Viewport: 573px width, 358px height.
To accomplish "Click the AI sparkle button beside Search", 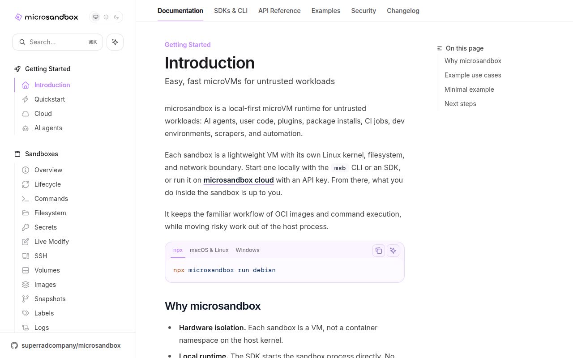I will 115,42.
